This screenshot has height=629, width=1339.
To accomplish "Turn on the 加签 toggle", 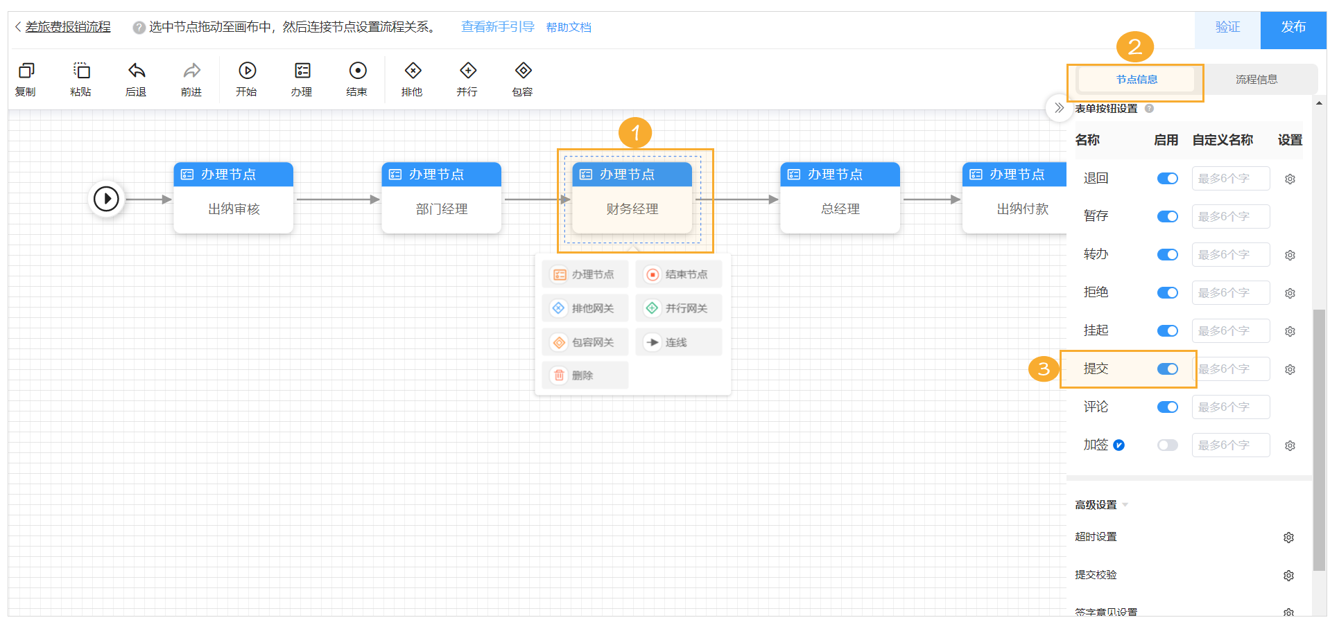I will (x=1167, y=445).
